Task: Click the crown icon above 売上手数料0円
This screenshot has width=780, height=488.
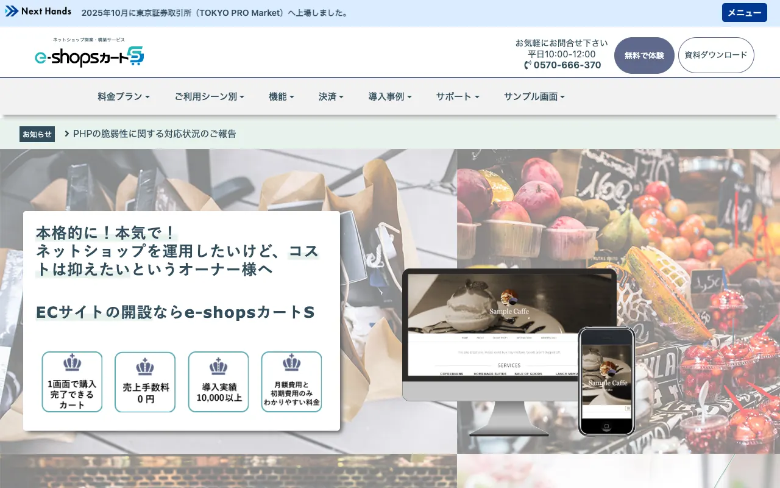Action: pyautogui.click(x=145, y=367)
